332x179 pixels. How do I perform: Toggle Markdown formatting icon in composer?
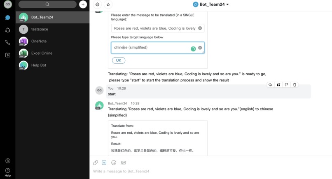tap(104, 163)
